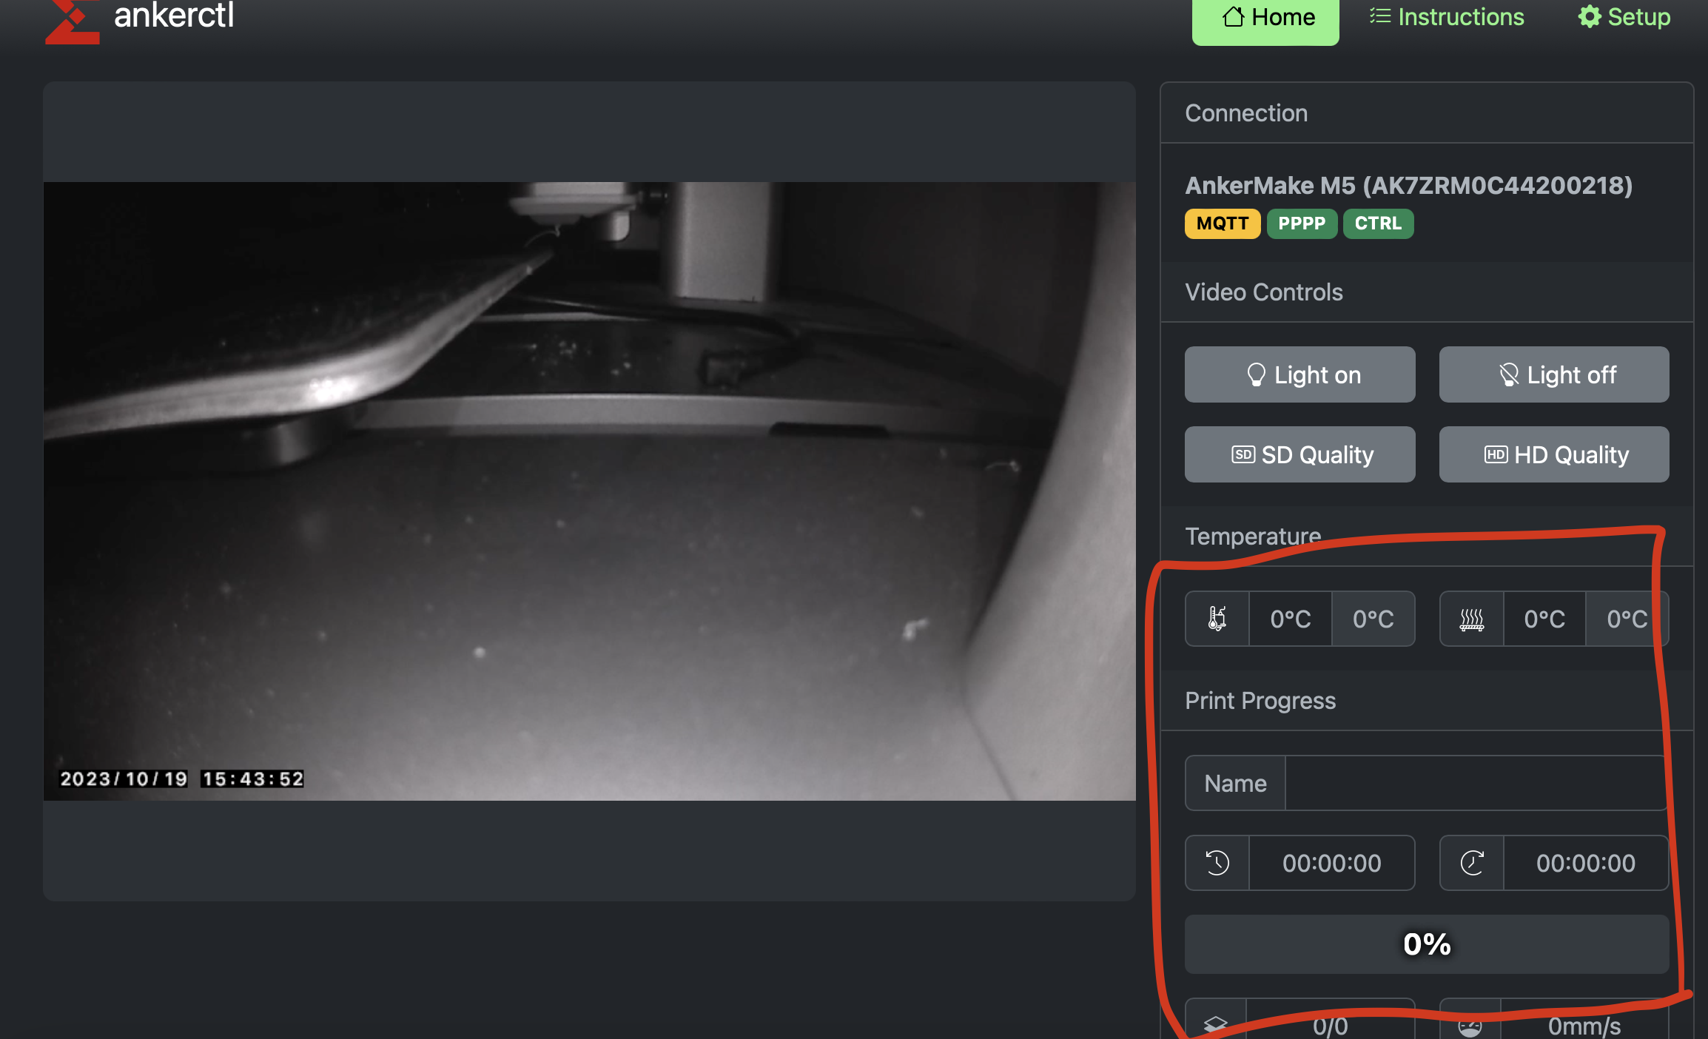1708x1039 pixels.
Task: Switch video to HD Quality
Action: tap(1554, 454)
